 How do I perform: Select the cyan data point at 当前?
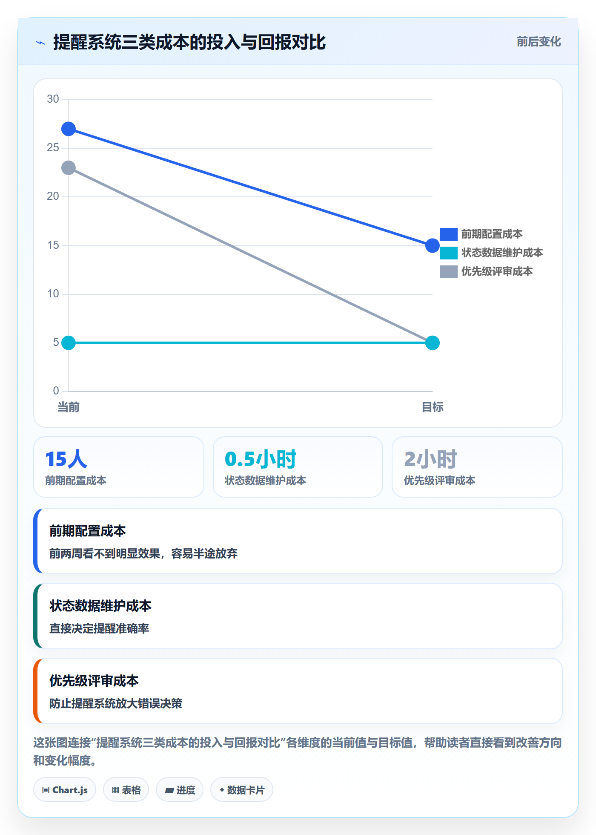[x=69, y=343]
